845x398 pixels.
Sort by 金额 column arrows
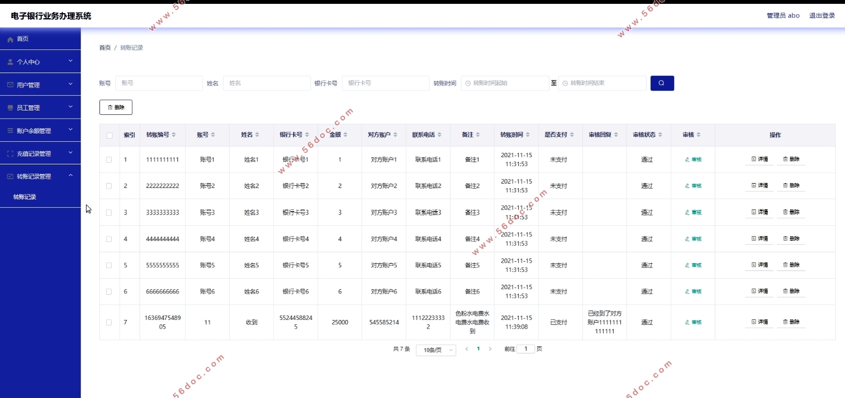click(x=346, y=135)
